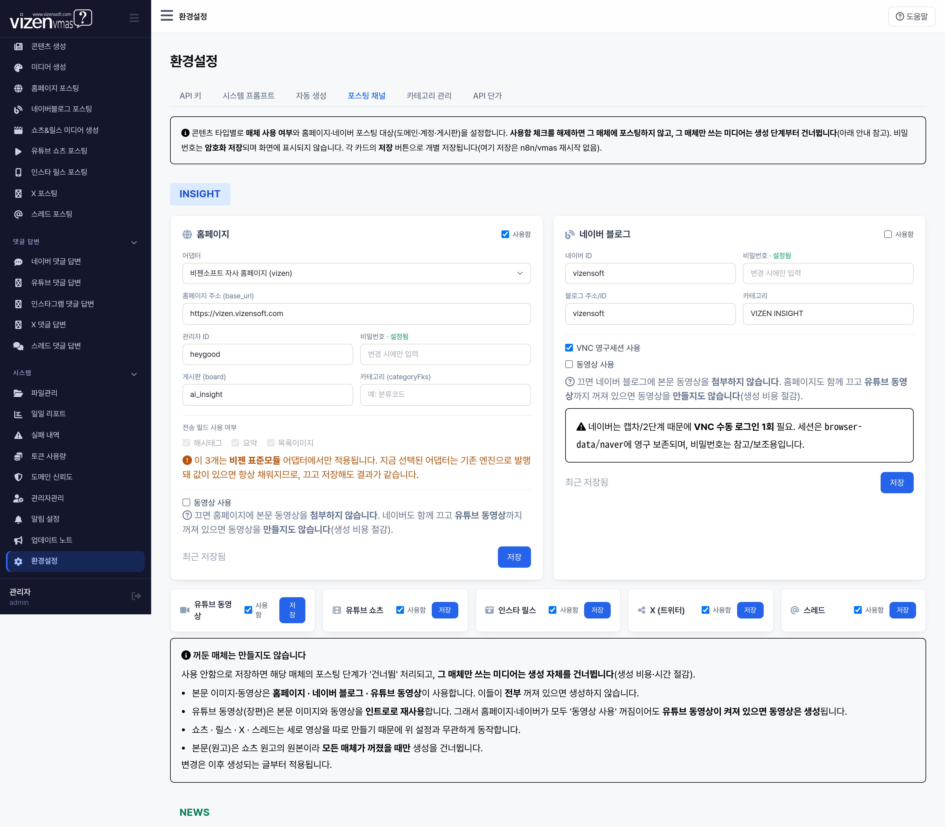Open the 시스템 프롬프트 tab
Image resolution: width=945 pixels, height=827 pixels.
(x=248, y=96)
